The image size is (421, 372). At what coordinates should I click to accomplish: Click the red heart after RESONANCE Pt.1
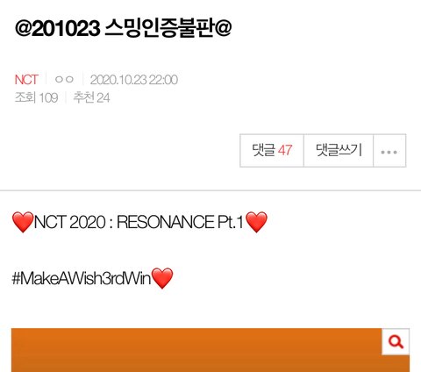coord(256,222)
